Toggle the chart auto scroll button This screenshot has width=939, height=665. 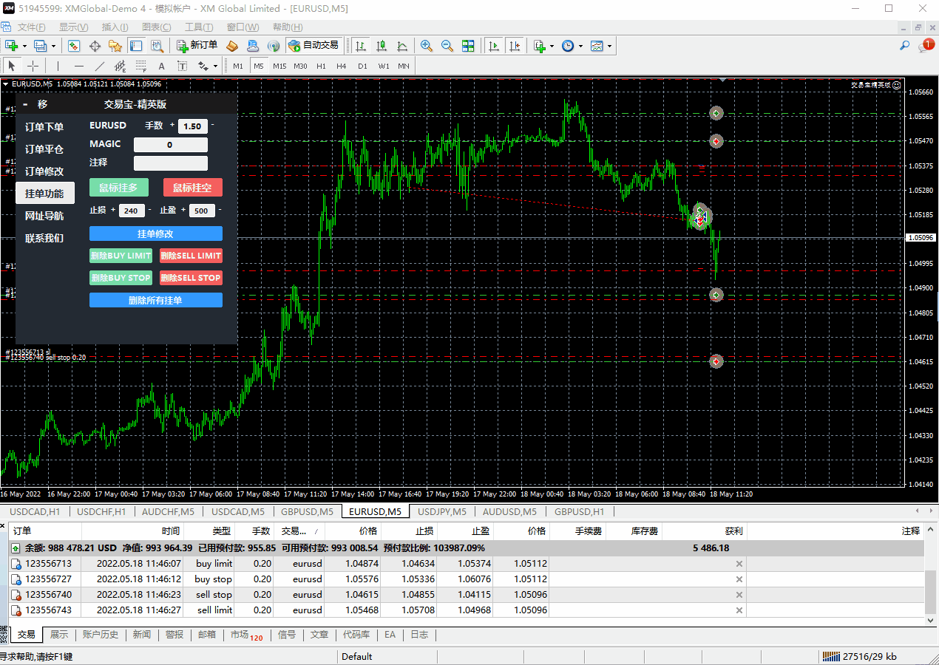[494, 46]
